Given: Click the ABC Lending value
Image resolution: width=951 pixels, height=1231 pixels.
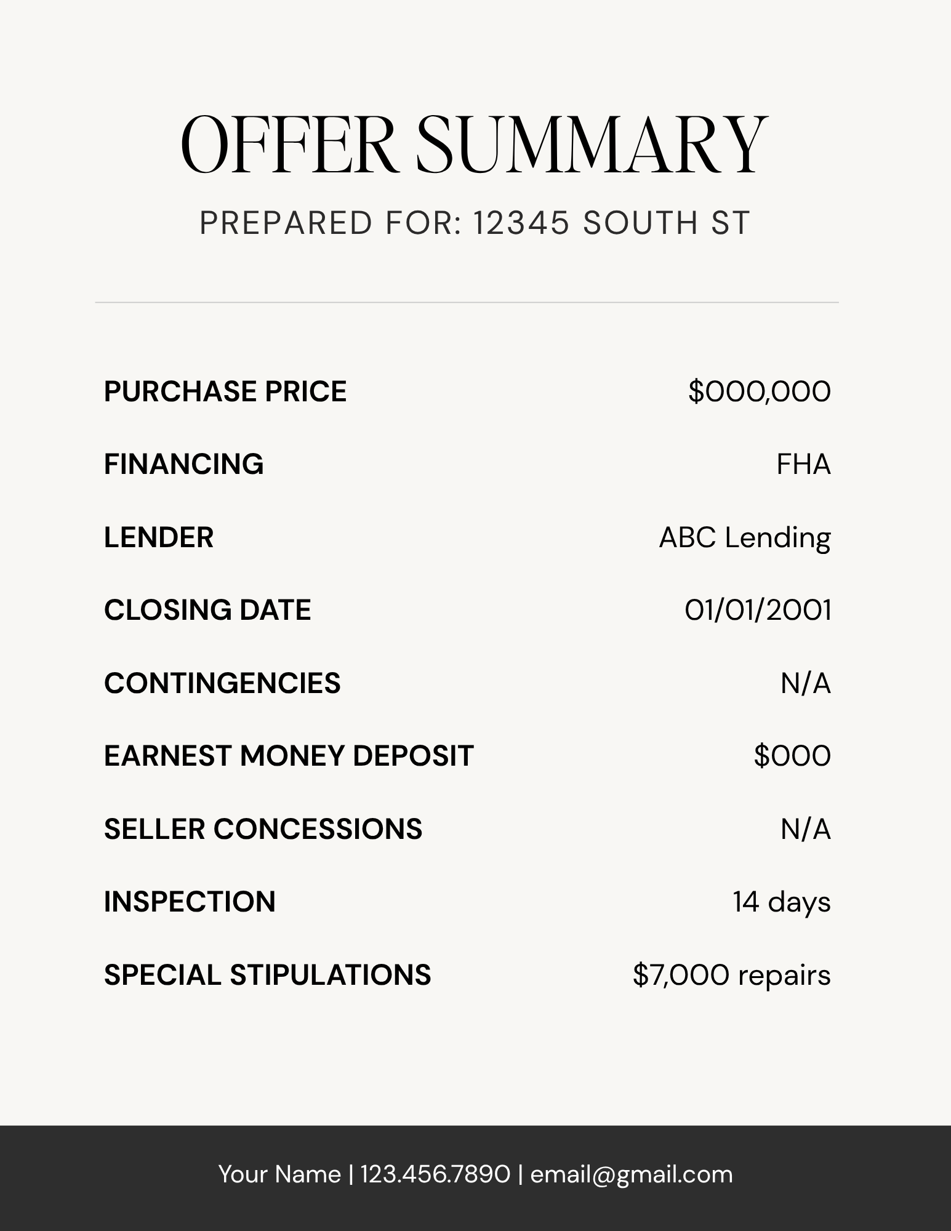Looking at the screenshot, I should (x=745, y=537).
